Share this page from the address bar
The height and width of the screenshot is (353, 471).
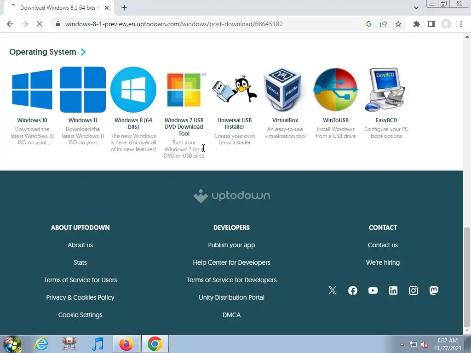[384, 24]
